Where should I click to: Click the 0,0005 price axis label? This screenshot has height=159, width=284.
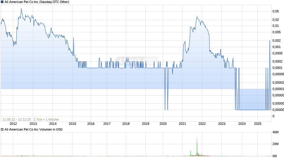click(x=277, y=53)
